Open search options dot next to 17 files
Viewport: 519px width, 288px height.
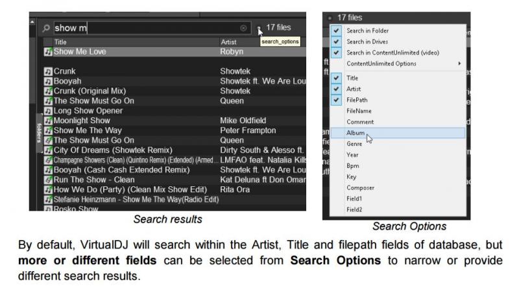pos(259,29)
